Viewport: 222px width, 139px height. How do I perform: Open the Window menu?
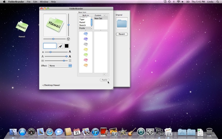click(44, 2)
